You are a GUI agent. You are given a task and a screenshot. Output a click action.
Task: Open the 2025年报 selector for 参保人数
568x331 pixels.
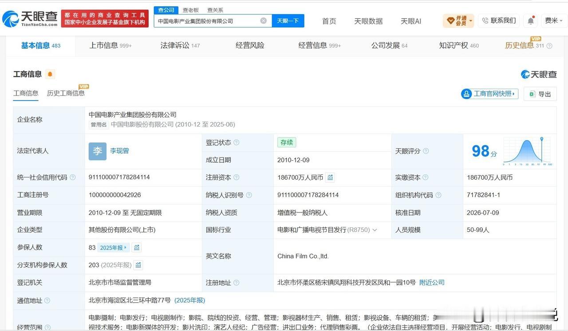pos(114,248)
